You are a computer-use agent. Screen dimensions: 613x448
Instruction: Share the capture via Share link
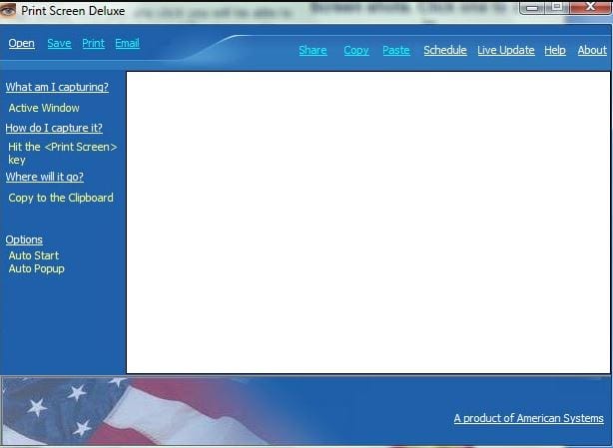click(312, 51)
